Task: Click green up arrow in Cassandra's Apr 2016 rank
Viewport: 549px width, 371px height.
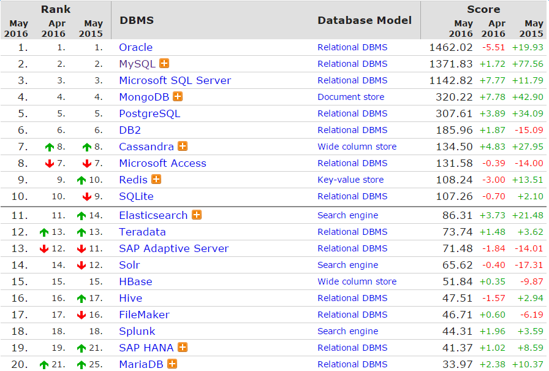Action: click(50, 147)
